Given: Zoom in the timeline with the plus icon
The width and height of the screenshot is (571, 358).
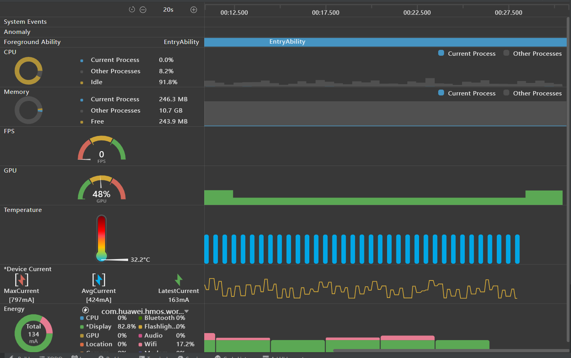Looking at the screenshot, I should tap(194, 10).
